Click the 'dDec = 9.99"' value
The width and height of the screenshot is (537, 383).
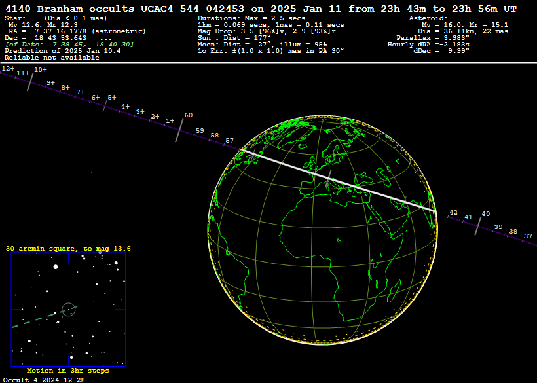(441, 51)
